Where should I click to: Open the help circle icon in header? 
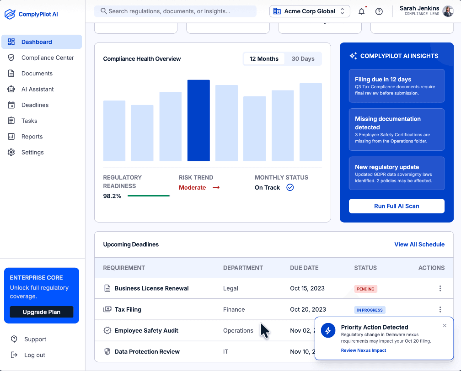click(379, 11)
